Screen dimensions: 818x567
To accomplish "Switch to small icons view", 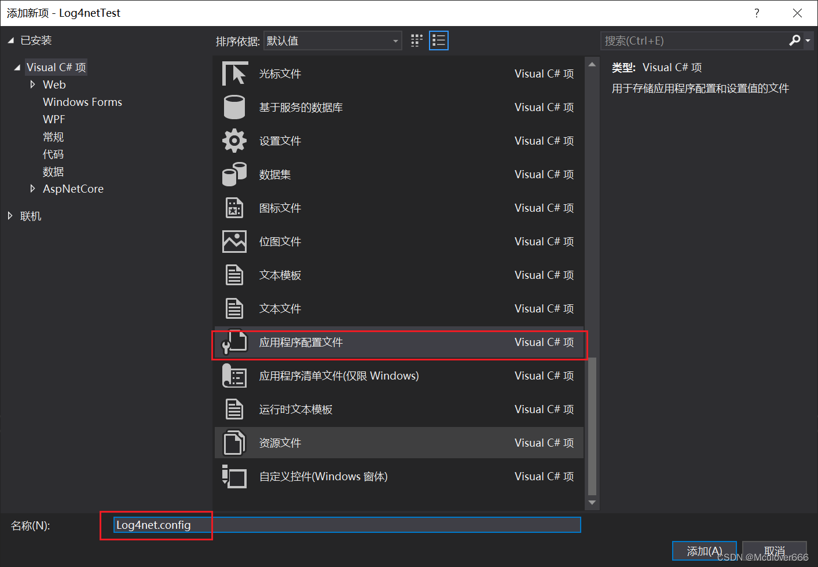I will tap(417, 41).
